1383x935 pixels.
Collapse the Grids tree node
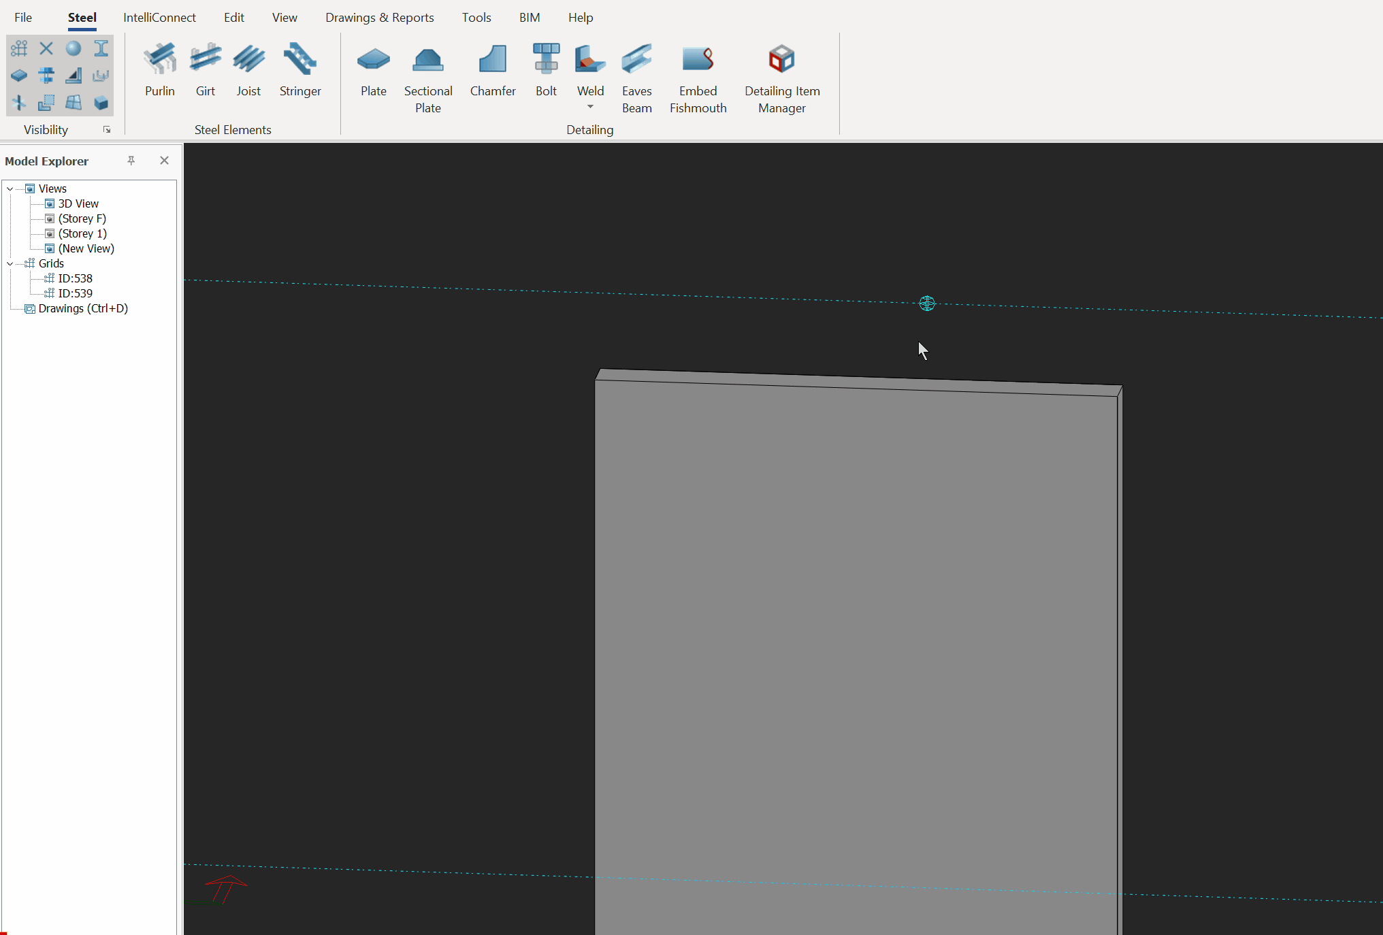point(10,263)
